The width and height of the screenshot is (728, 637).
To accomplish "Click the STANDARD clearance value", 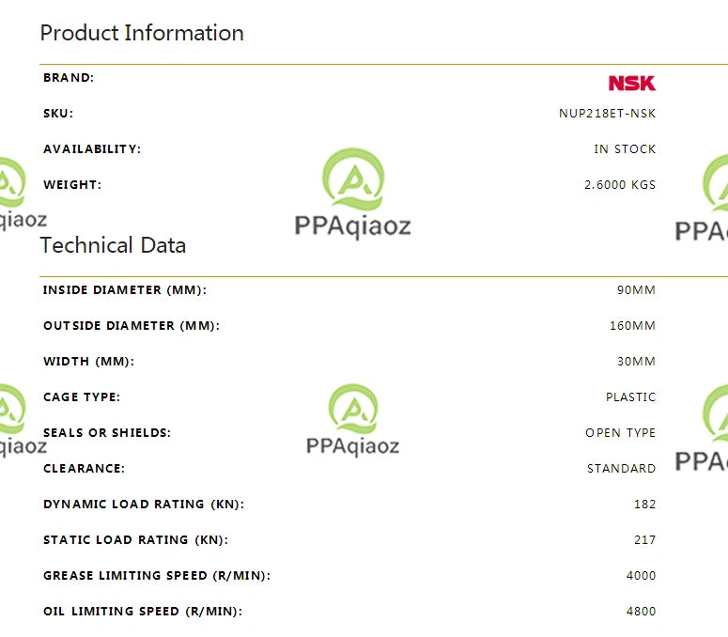I will point(621,469).
